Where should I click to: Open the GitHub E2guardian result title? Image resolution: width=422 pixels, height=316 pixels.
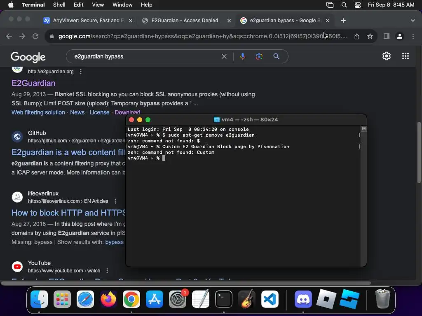point(68,152)
